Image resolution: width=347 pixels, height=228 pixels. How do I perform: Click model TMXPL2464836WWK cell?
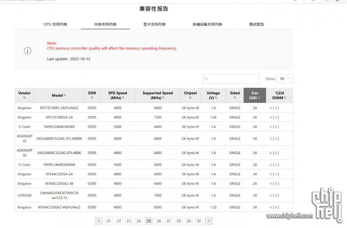(x=59, y=165)
